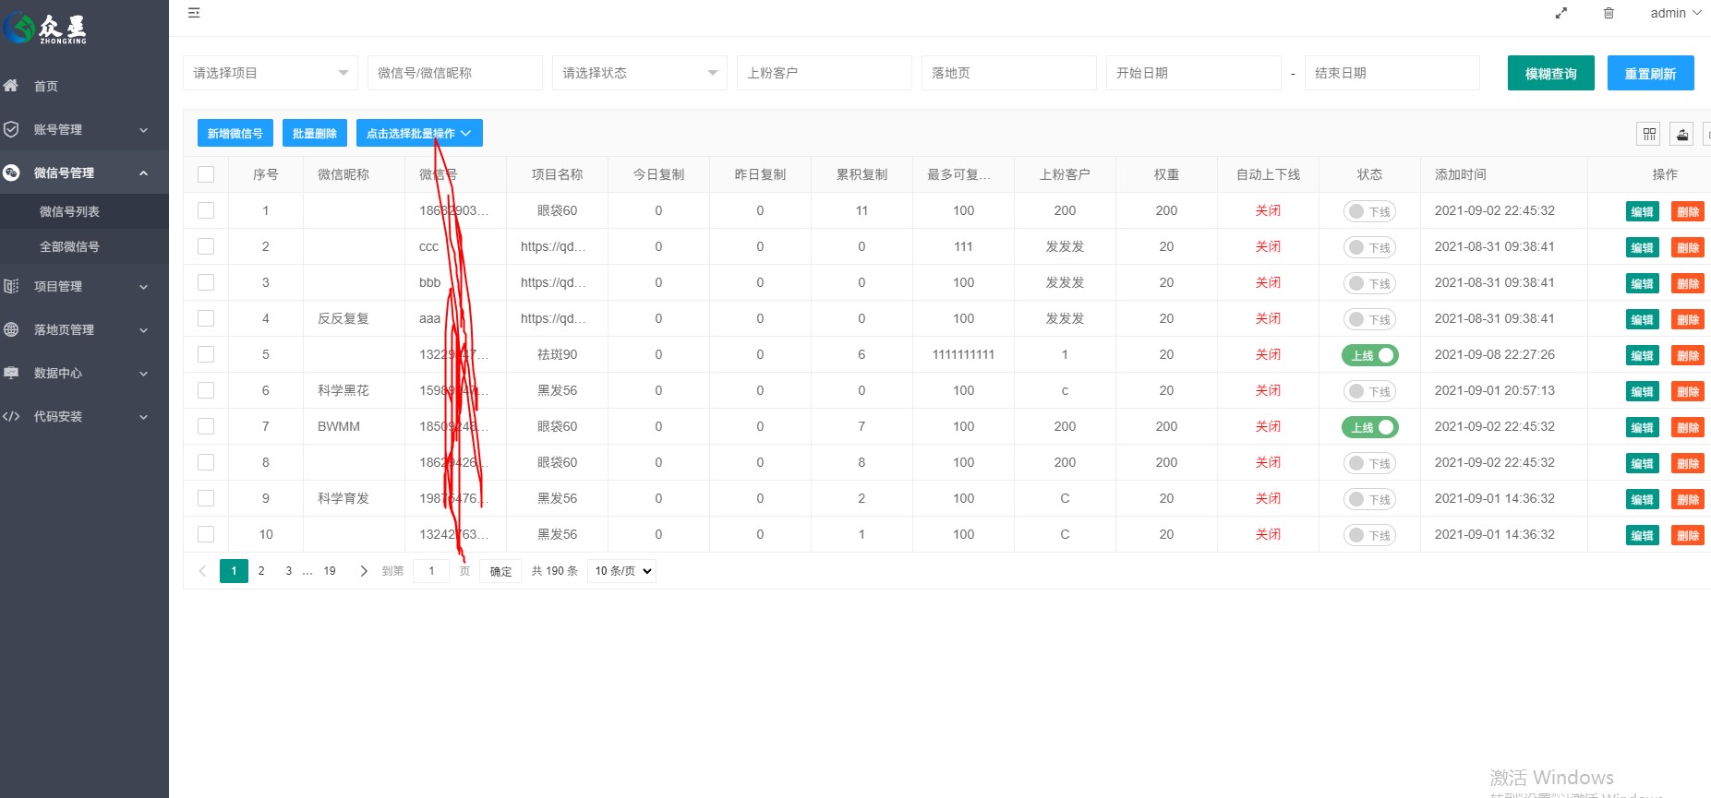1711x798 pixels.
Task: Go to previous page arrow
Action: tap(202, 571)
